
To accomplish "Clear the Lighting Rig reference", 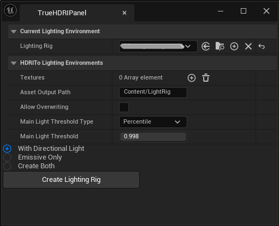I will coord(248,46).
